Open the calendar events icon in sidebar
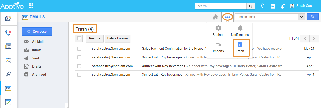This screenshot has width=321, height=108. coord(8,46)
